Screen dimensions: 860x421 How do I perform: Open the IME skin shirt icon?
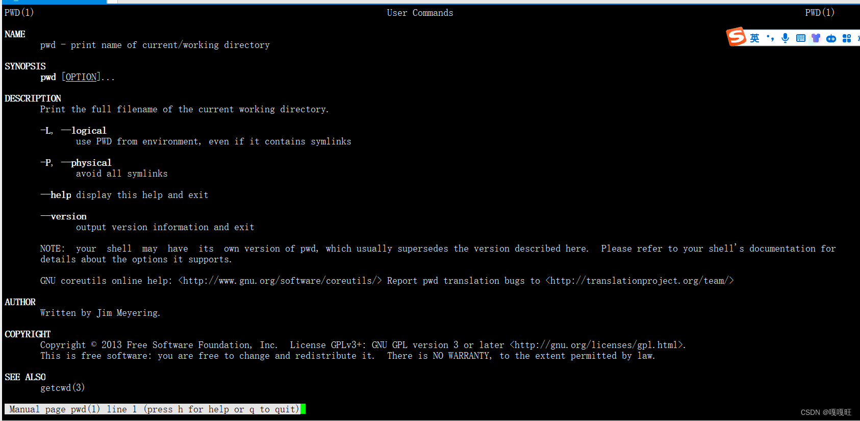click(x=816, y=38)
